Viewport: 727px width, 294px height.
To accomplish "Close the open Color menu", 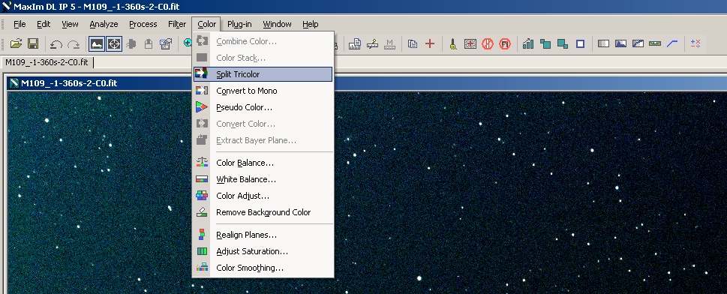I will pos(206,24).
